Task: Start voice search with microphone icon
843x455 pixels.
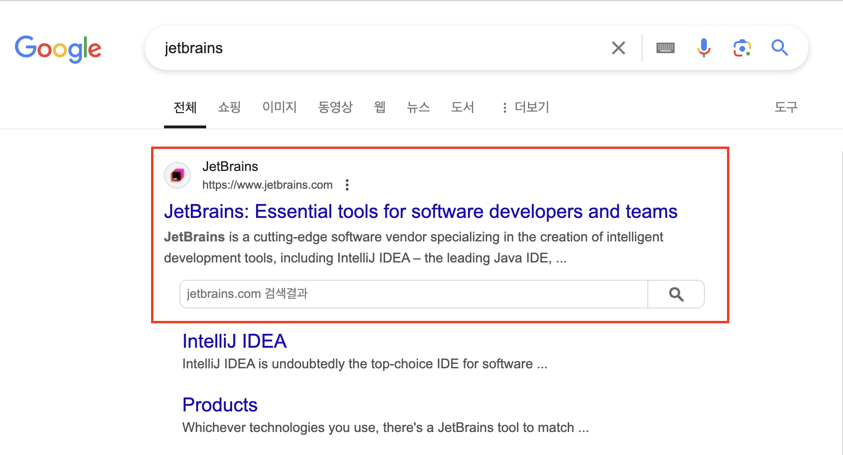Action: pyautogui.click(x=704, y=48)
